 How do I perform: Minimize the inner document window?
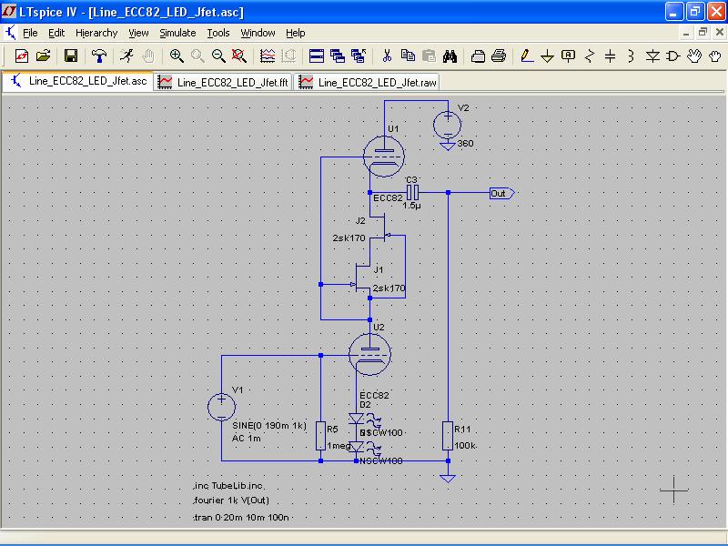tap(686, 33)
